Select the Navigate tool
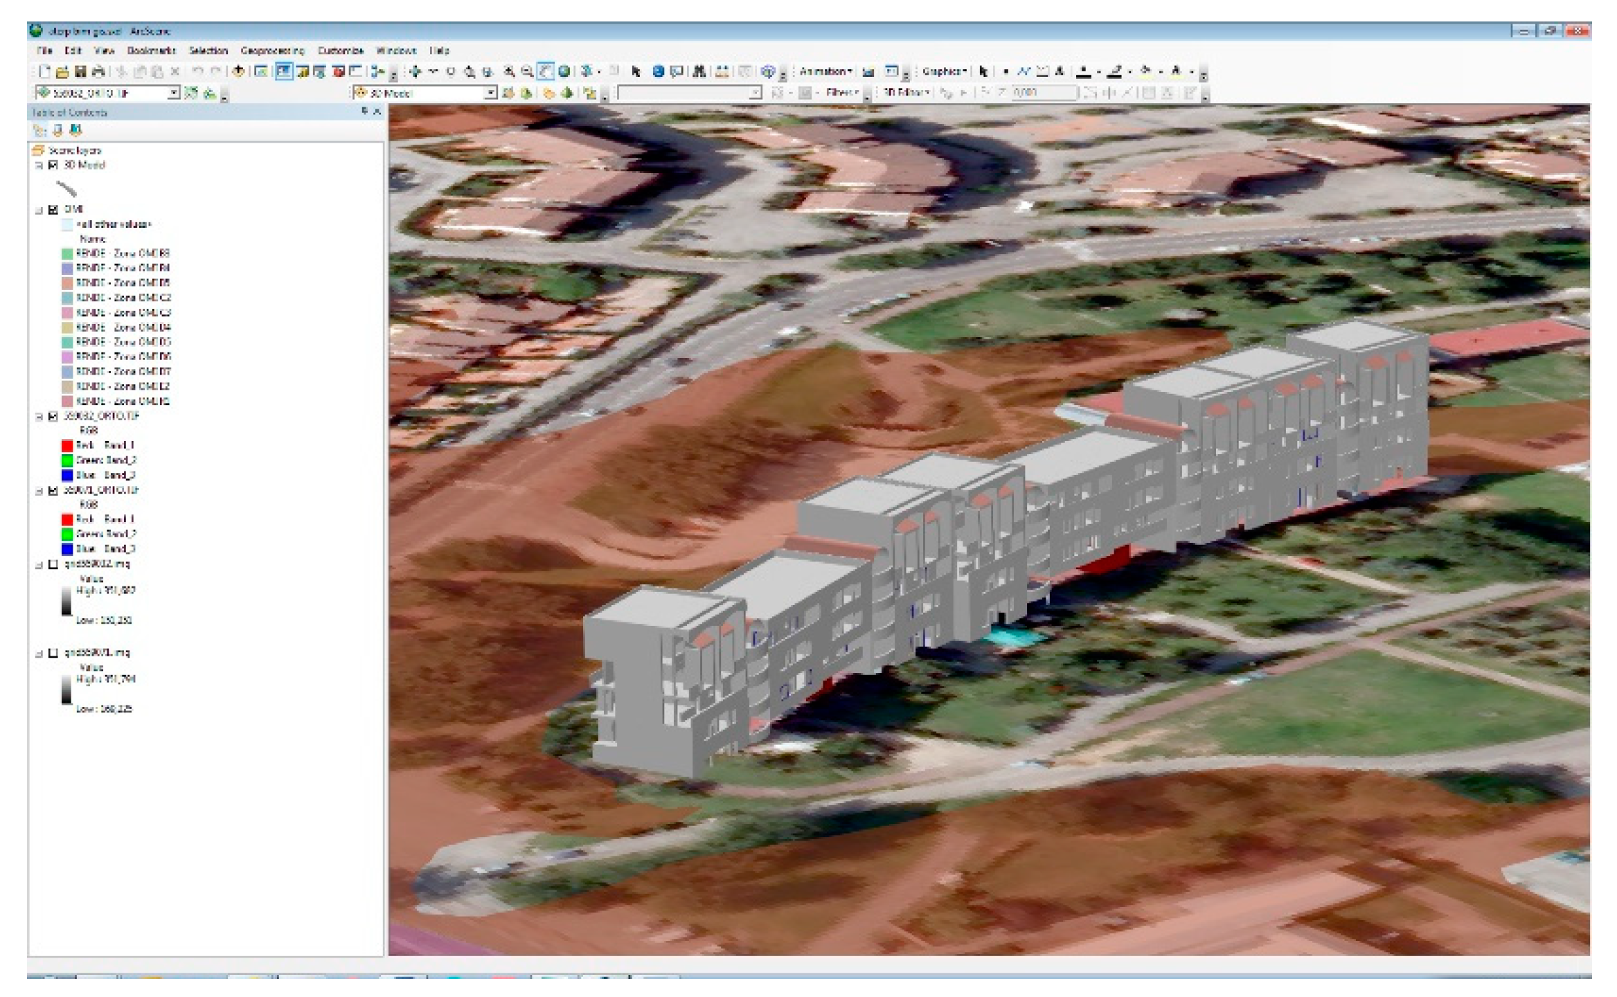Viewport: 1617px width, 997px height. click(415, 71)
